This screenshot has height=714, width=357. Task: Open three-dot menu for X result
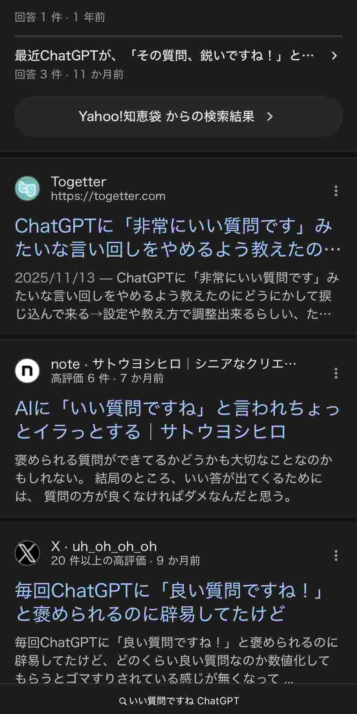336,555
